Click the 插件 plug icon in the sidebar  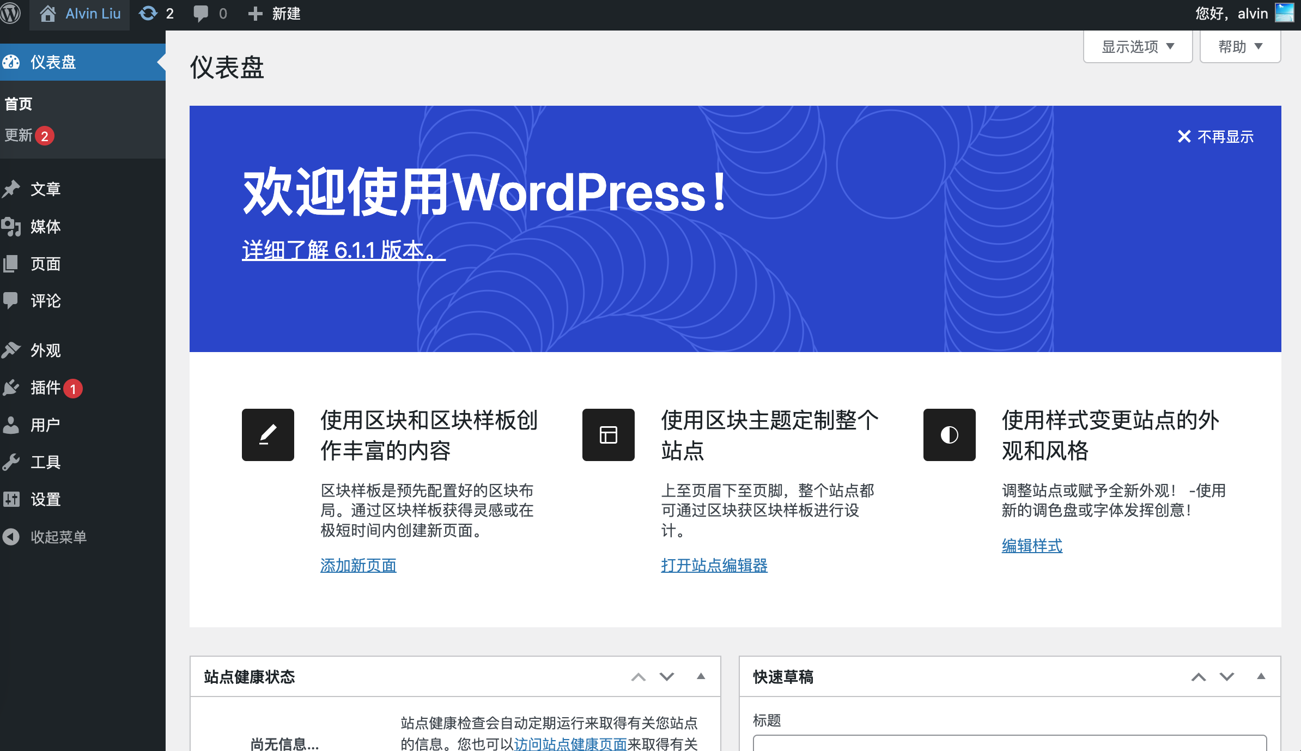pos(11,387)
